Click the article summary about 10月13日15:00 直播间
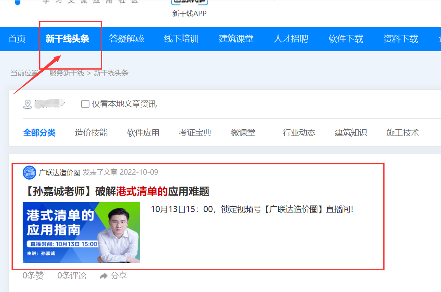The width and height of the screenshot is (441, 292). (x=252, y=209)
